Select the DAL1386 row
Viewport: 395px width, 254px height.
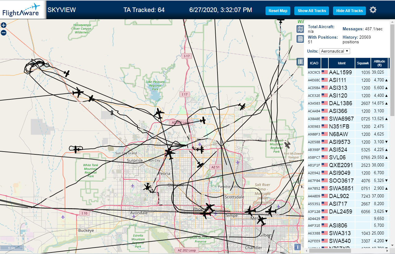348,103
